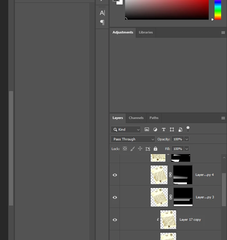Switch to the Layers tab
The width and height of the screenshot is (227, 240).
coord(117,118)
